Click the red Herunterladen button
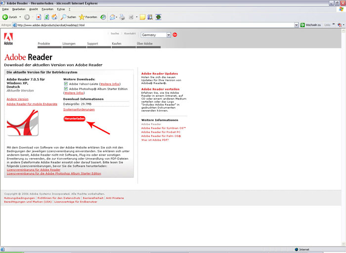 tap(74, 119)
